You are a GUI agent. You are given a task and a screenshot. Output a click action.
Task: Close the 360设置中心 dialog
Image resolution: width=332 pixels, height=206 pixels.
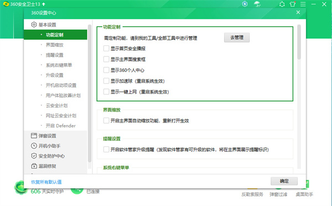[x=298, y=12]
